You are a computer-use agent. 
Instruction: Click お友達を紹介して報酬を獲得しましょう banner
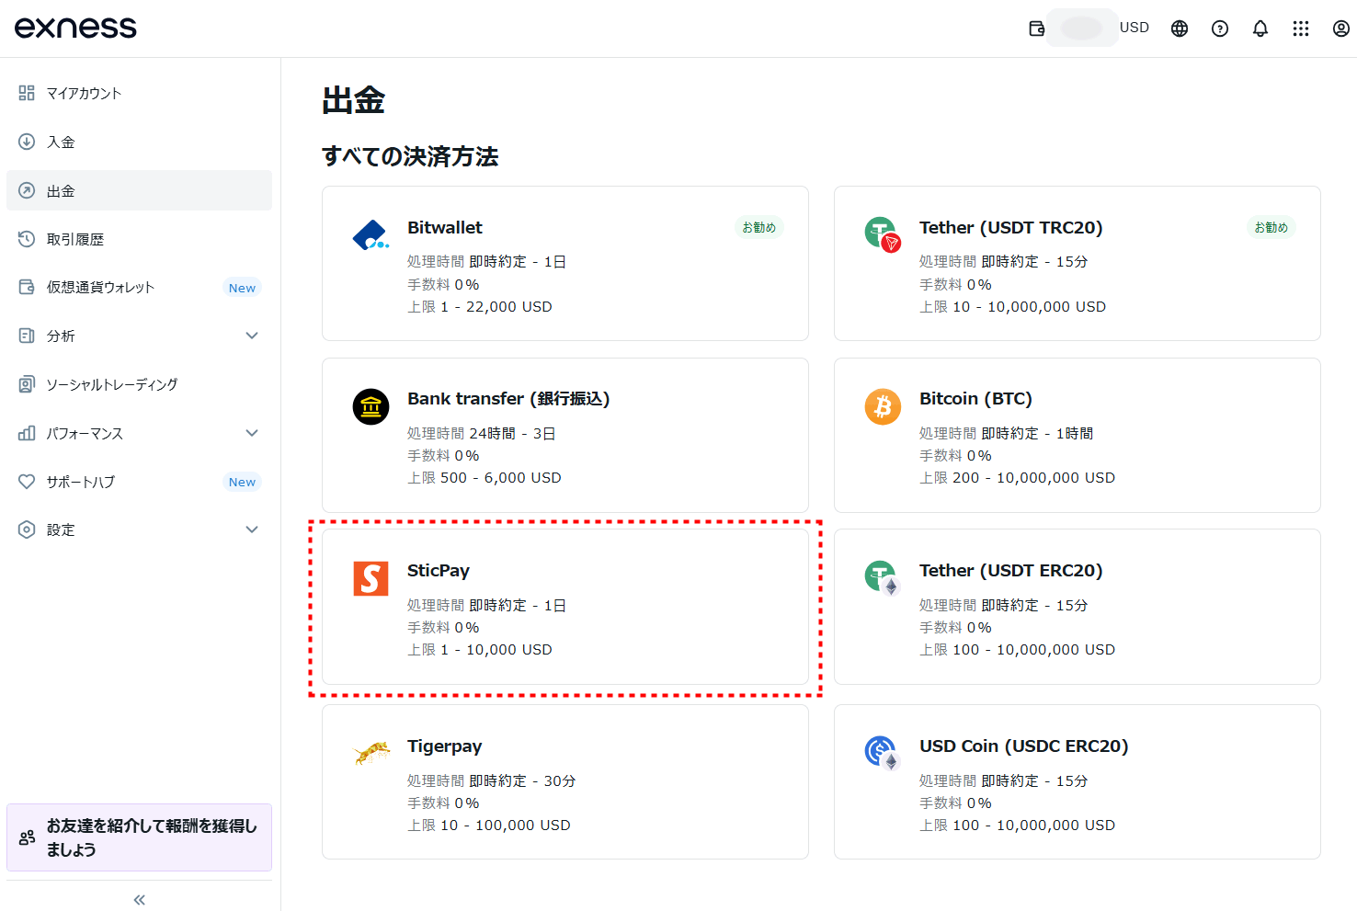pos(139,837)
